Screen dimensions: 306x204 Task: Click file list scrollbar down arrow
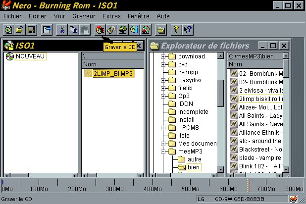286,169
